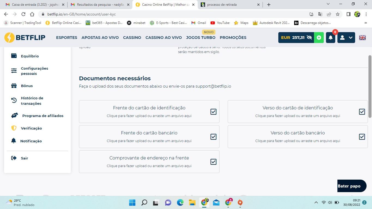Image resolution: width=372 pixels, height=209 pixels.
Task: Go to Programa de afiliados
Action: pos(42,115)
